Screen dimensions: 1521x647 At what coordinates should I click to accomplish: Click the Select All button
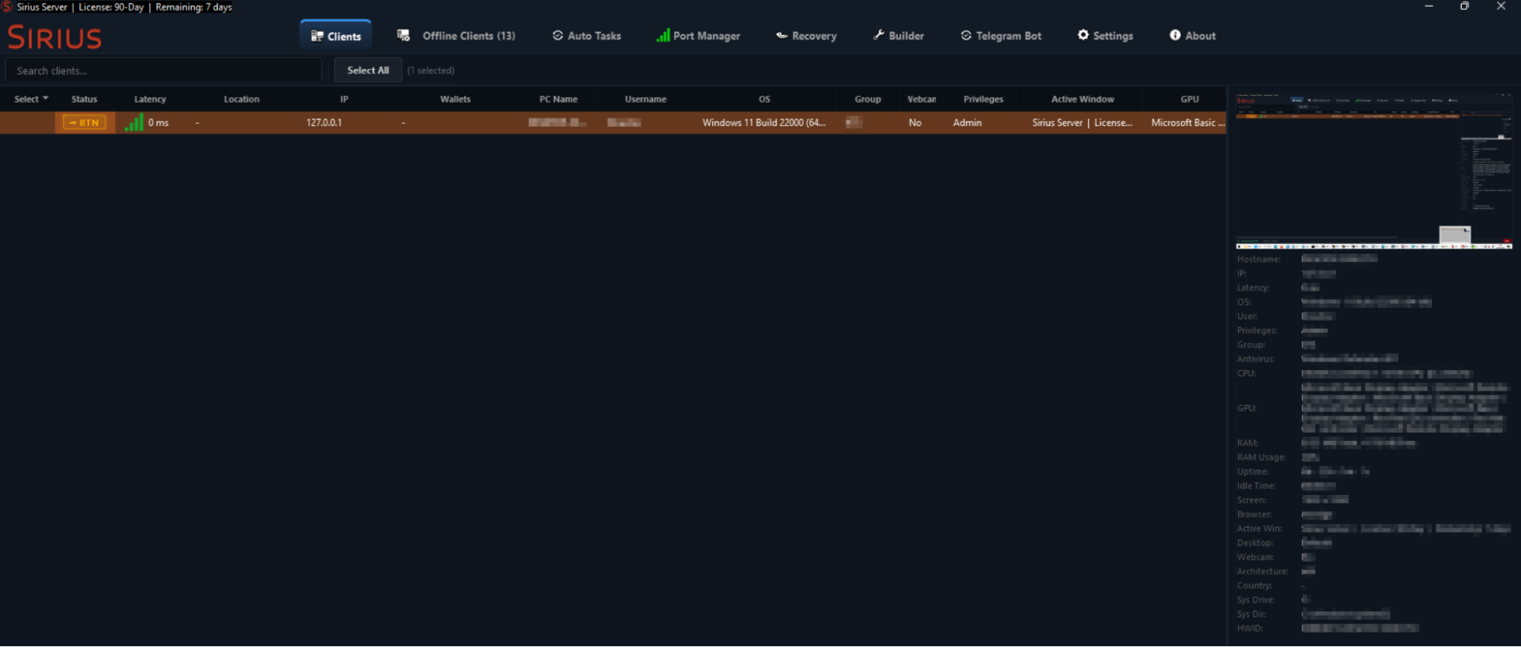[x=368, y=70]
